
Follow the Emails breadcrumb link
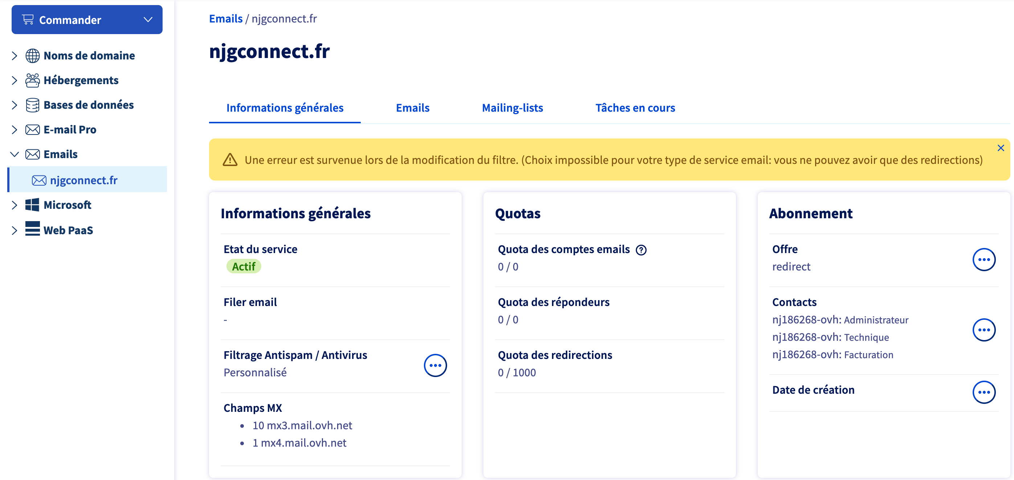(x=225, y=19)
